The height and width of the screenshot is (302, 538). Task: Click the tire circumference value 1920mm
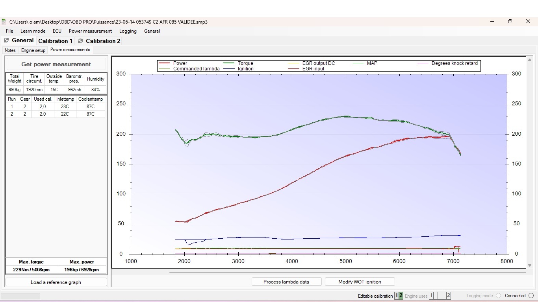(34, 90)
